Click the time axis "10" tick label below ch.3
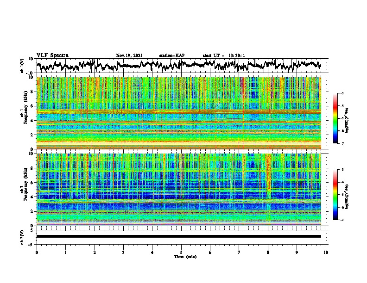Screen dimensions: 367x283 [x=326, y=252]
